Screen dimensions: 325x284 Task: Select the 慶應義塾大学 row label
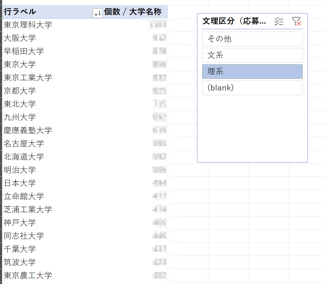tap(28, 130)
